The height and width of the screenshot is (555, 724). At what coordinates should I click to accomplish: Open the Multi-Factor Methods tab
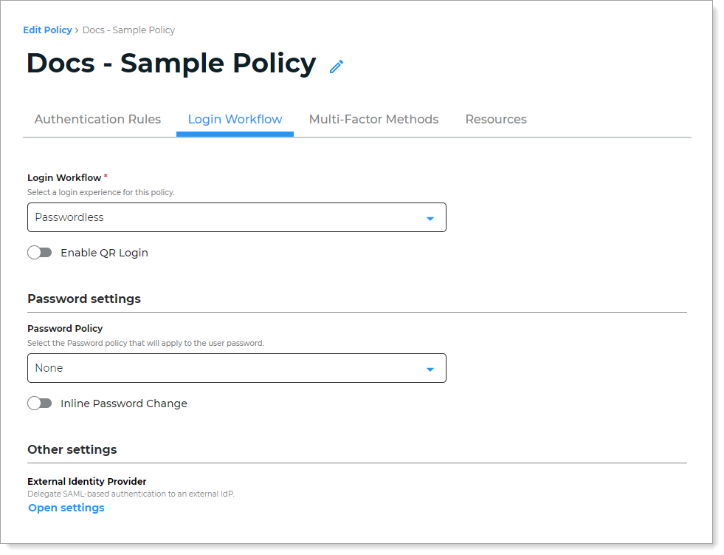click(373, 120)
